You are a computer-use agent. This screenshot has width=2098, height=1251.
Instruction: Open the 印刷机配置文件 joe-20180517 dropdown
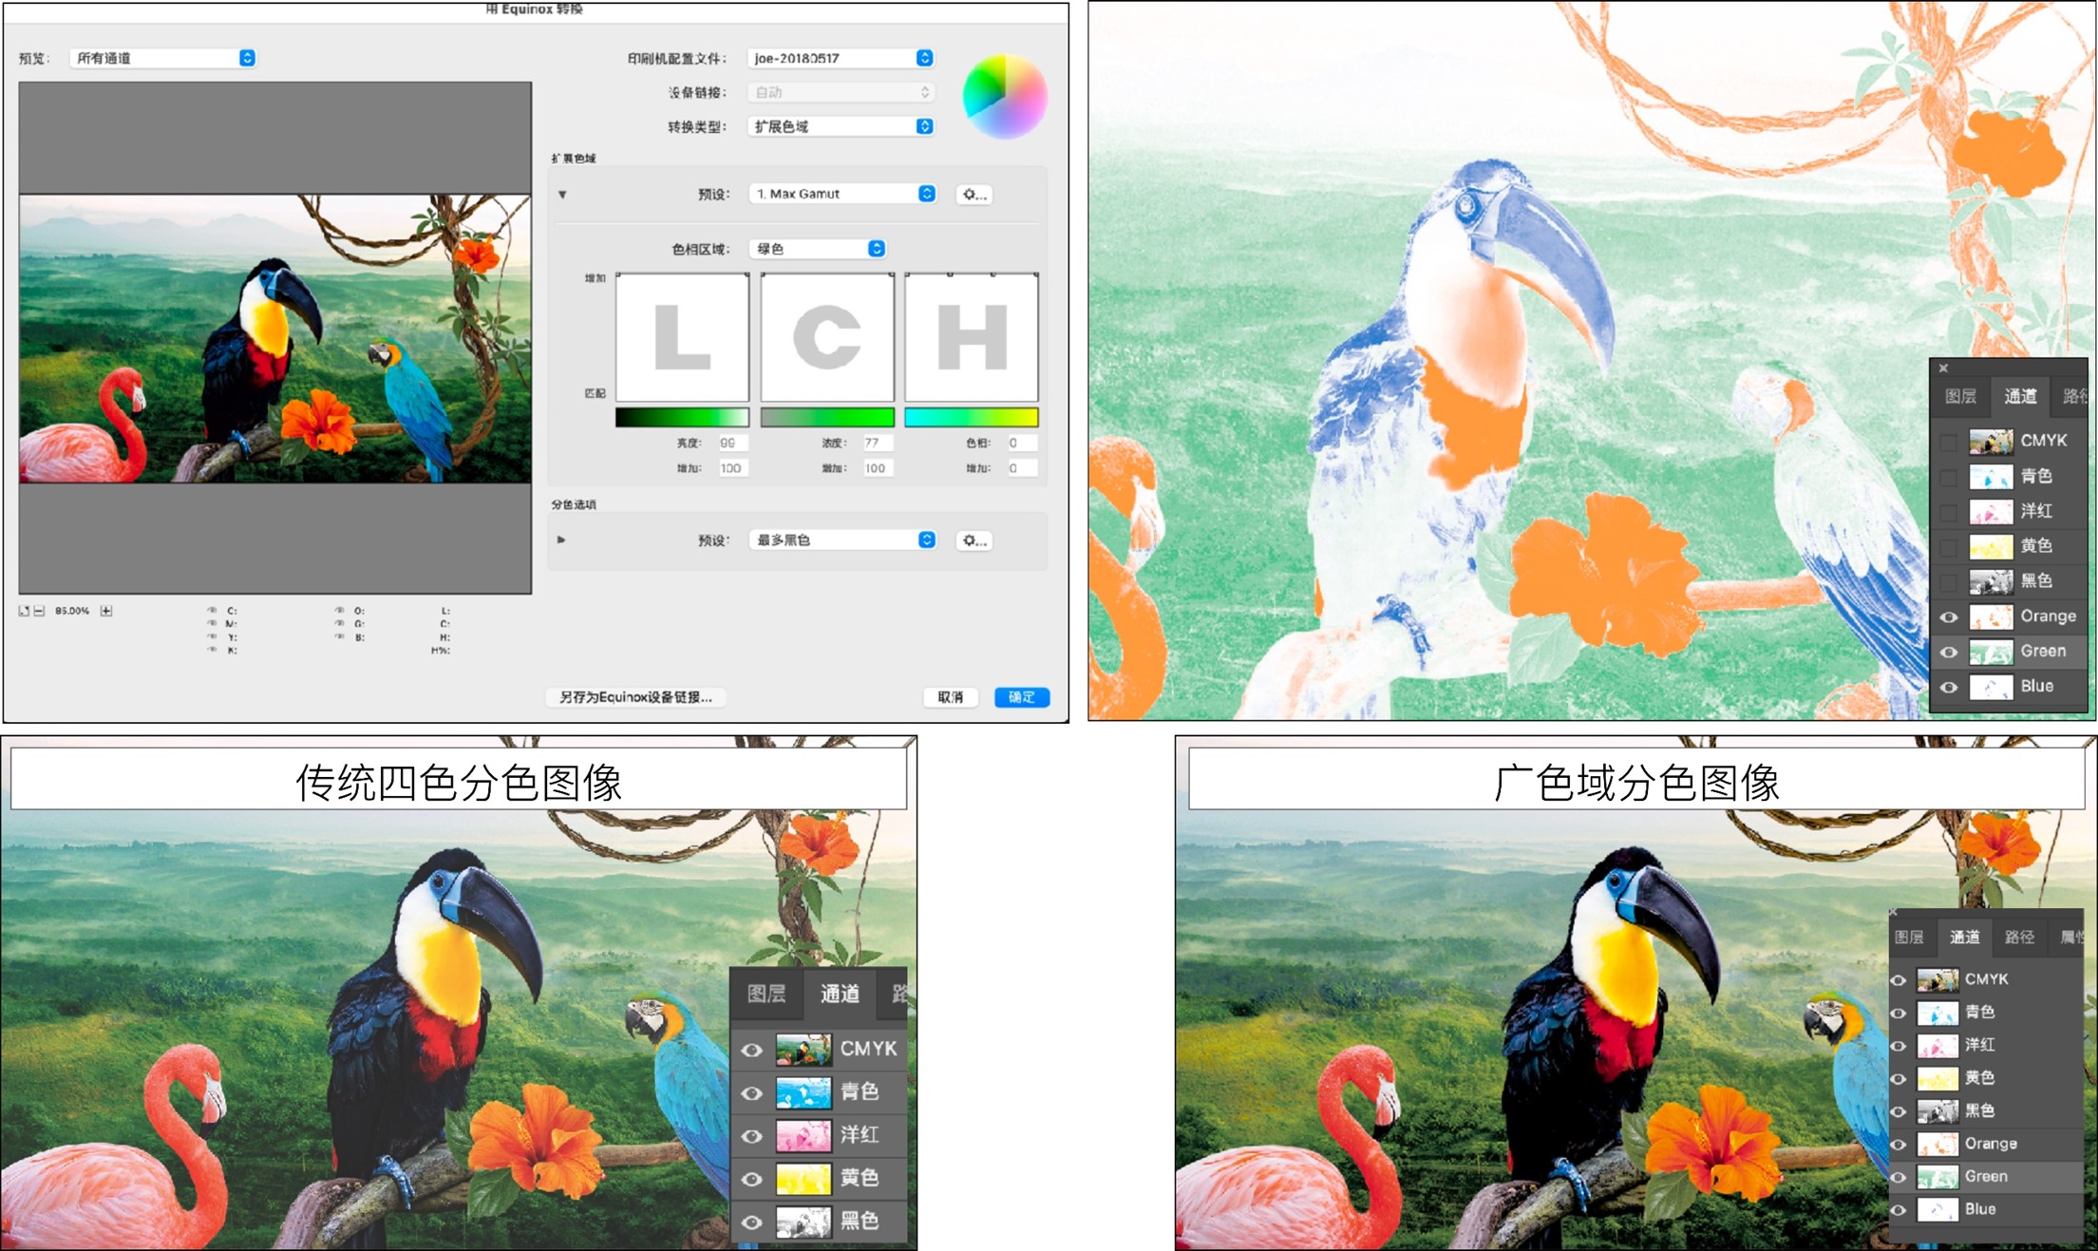(x=841, y=58)
